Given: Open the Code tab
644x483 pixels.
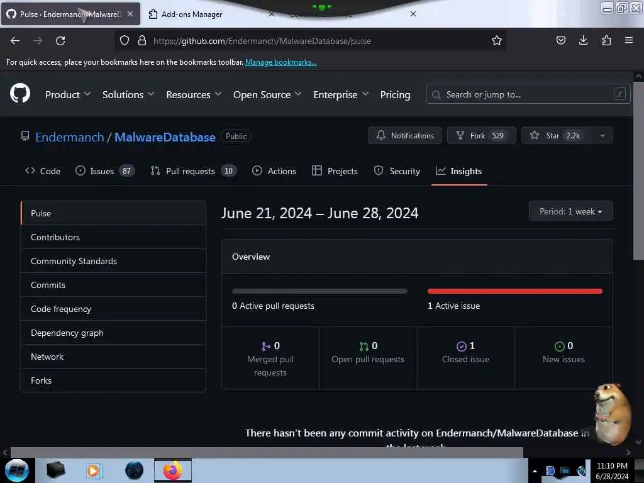Looking at the screenshot, I should point(43,171).
